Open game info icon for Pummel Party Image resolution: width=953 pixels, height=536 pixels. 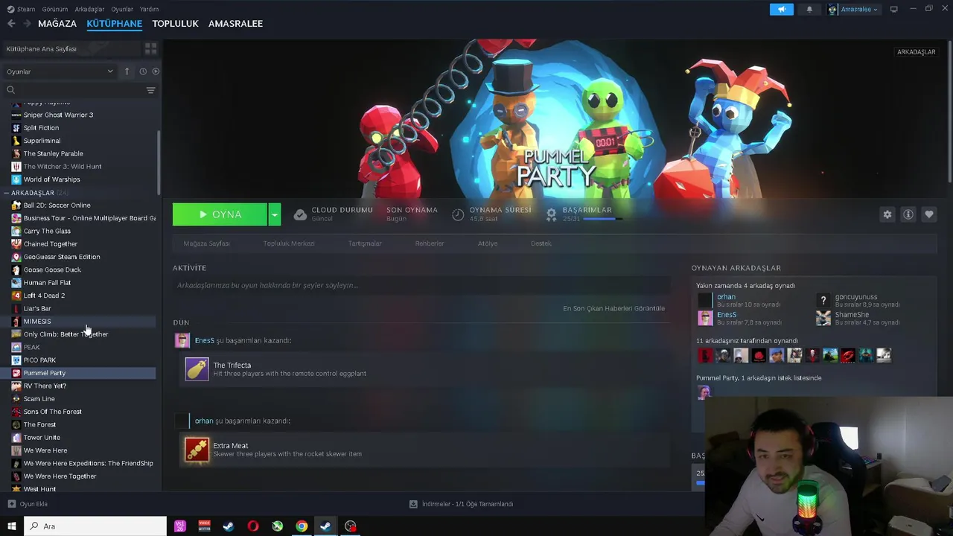pyautogui.click(x=908, y=214)
